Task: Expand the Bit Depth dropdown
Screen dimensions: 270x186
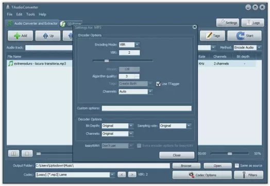Action: [x=131, y=126]
